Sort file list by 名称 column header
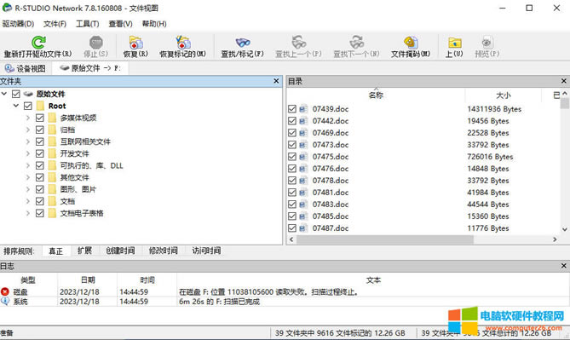The image size is (570, 340). (376, 95)
